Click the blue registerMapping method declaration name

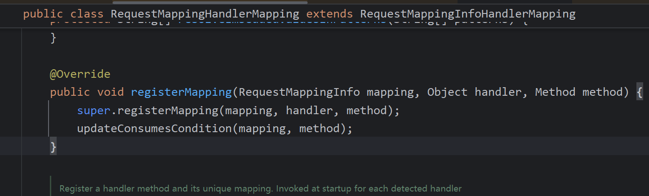pos(181,92)
